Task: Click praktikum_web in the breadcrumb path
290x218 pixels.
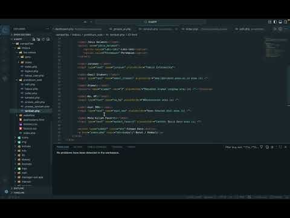Action: click(x=93, y=35)
